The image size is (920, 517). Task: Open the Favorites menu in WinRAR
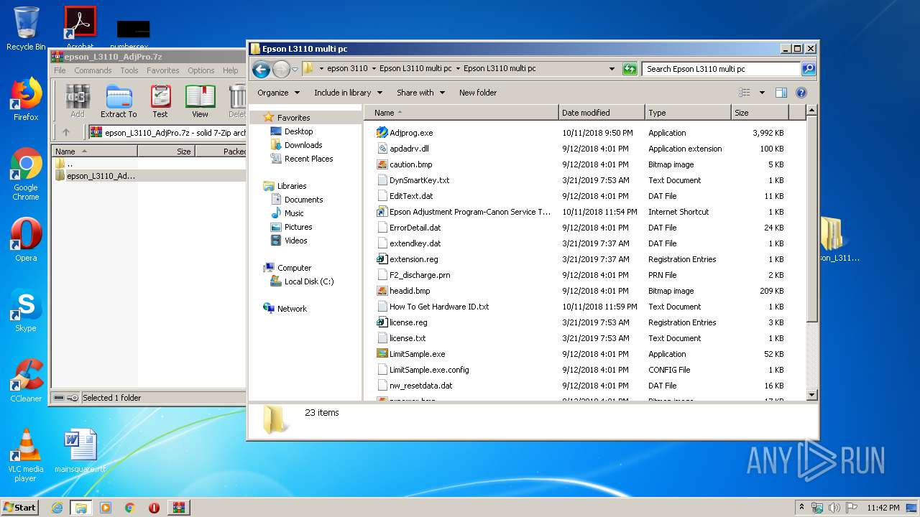(163, 70)
